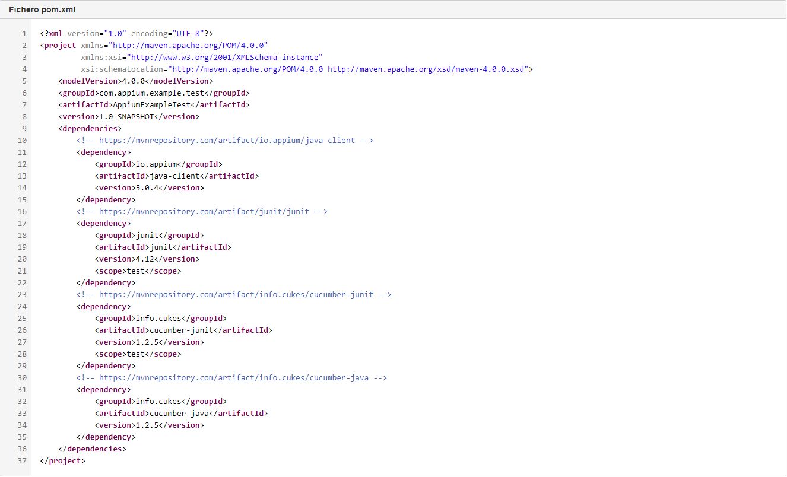Image resolution: width=787 pixels, height=477 pixels.
Task: Click artifactId cucumber-java
Action: click(181, 413)
